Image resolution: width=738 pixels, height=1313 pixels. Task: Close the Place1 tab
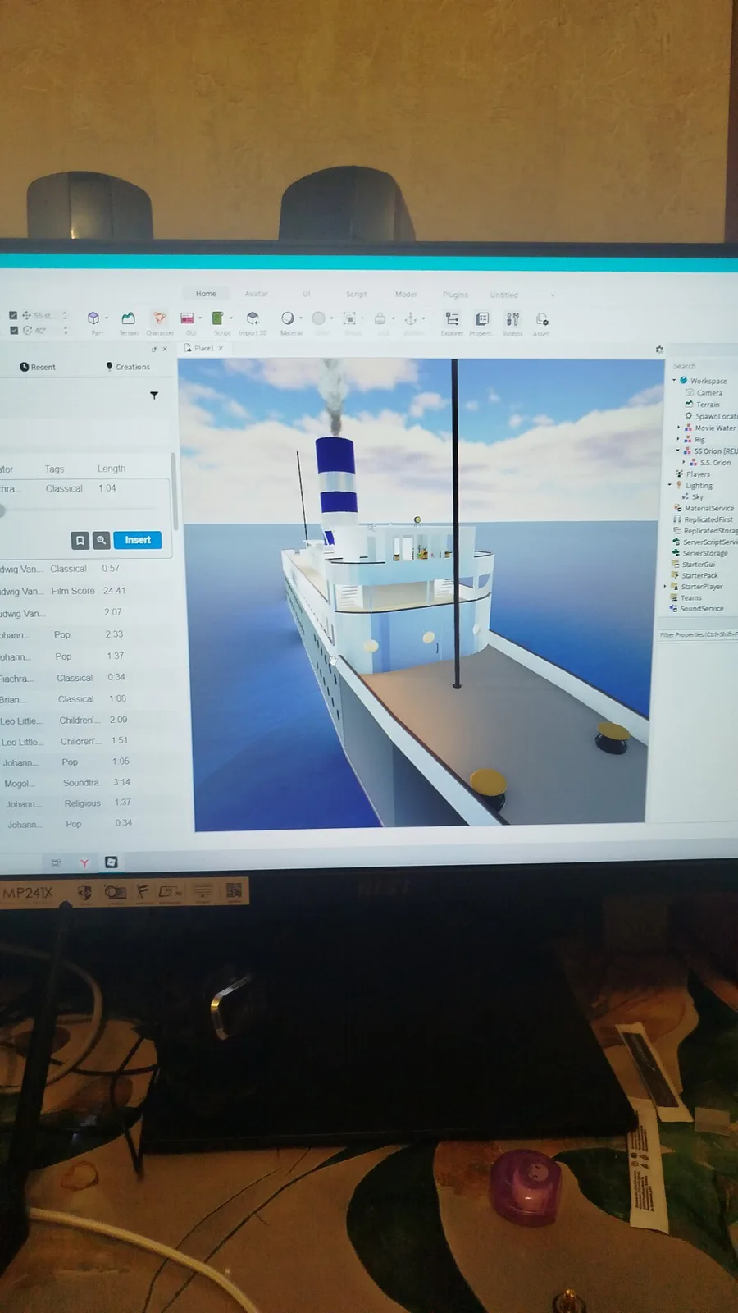[221, 348]
